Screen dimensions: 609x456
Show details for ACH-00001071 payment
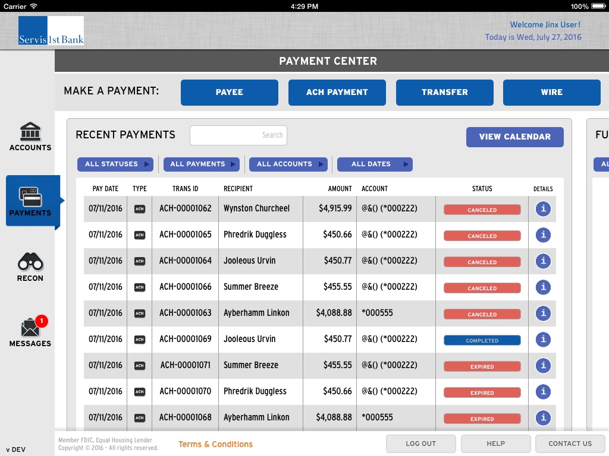point(543,366)
